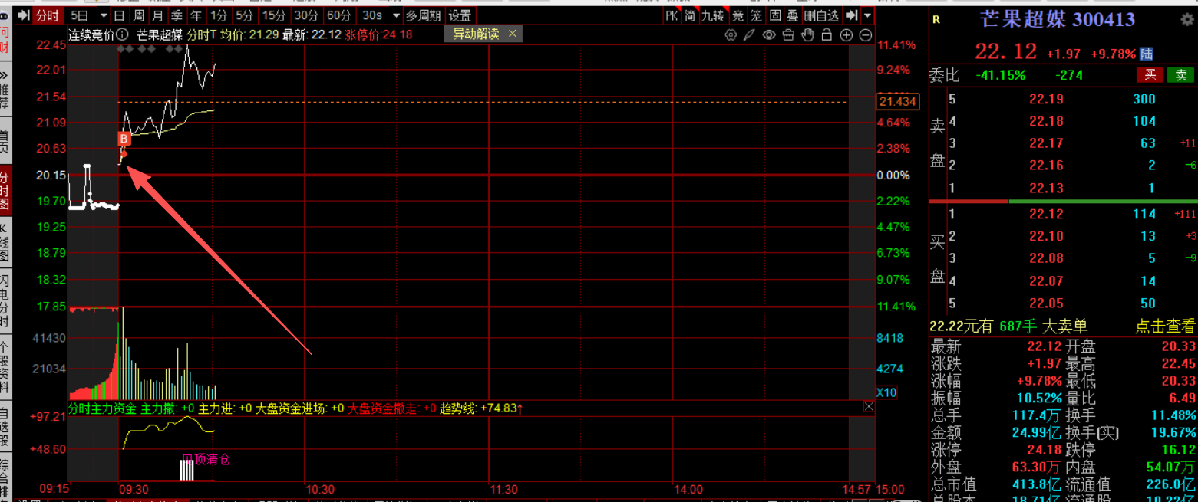Screen dimensions: 1198x502
Task: Zoom out with the minus circle icon
Action: pos(866,35)
